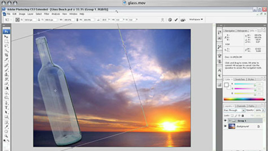Switch to the Channels tab
268x151 pixels.
coord(241,106)
